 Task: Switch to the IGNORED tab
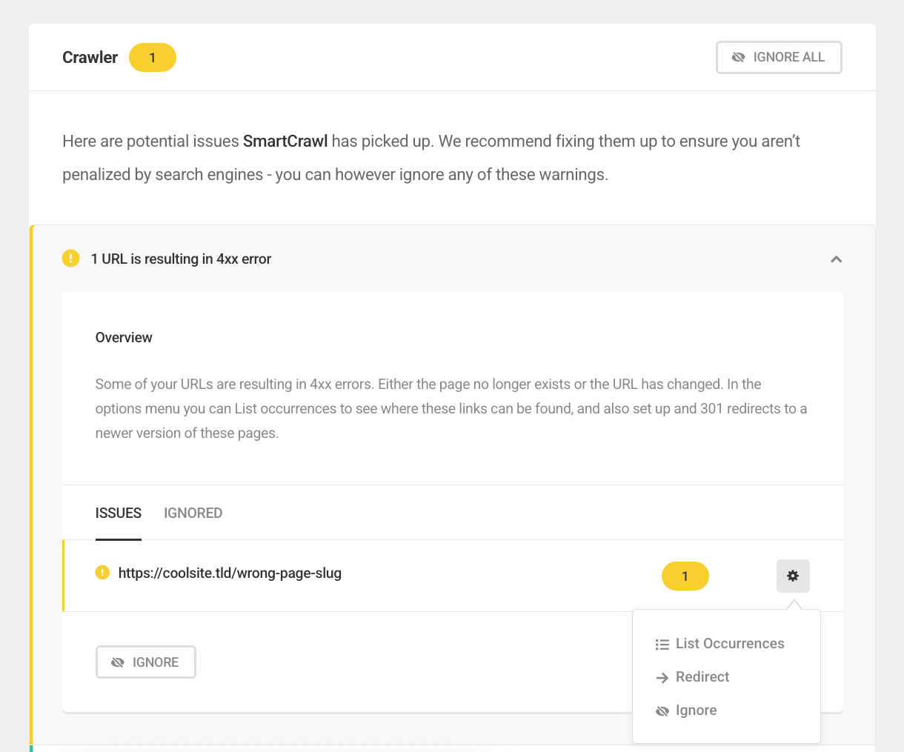point(193,513)
